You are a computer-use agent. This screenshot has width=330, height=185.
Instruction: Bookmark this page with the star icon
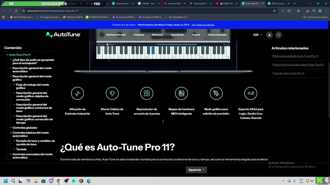click(274, 11)
